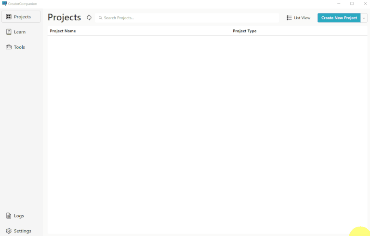
Task: Toggle the List View display mode
Action: tap(299, 18)
